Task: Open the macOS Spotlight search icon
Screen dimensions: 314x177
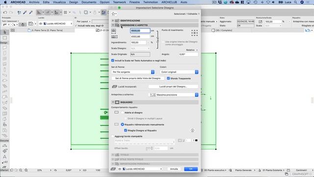Action: click(x=295, y=2)
